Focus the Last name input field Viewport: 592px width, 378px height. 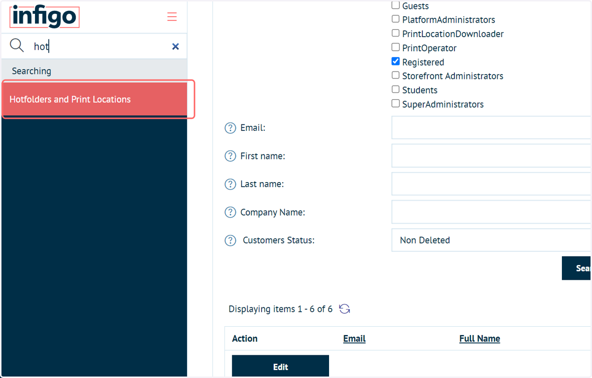point(491,184)
